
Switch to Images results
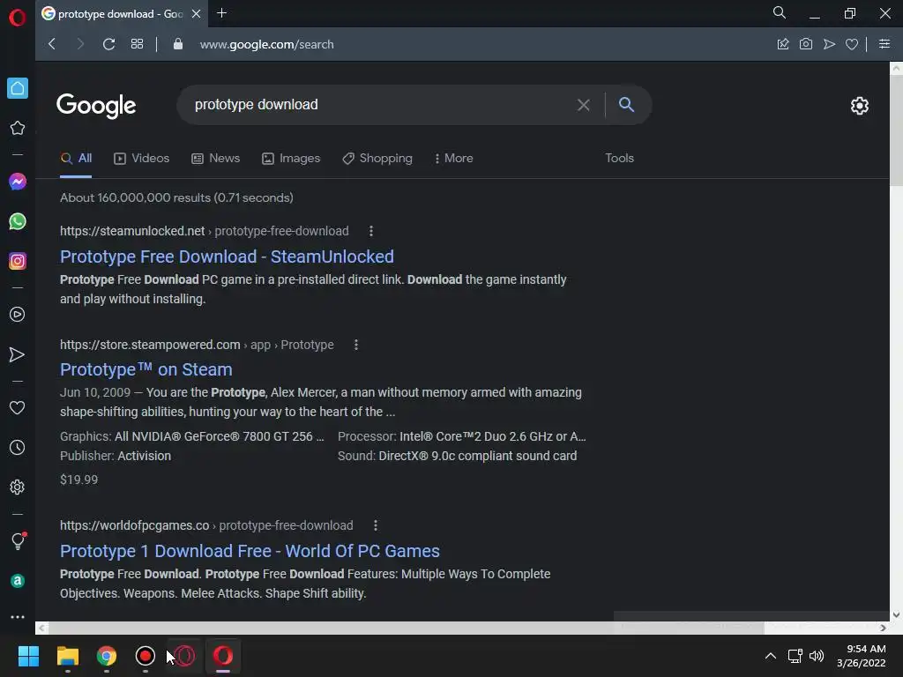coord(291,159)
